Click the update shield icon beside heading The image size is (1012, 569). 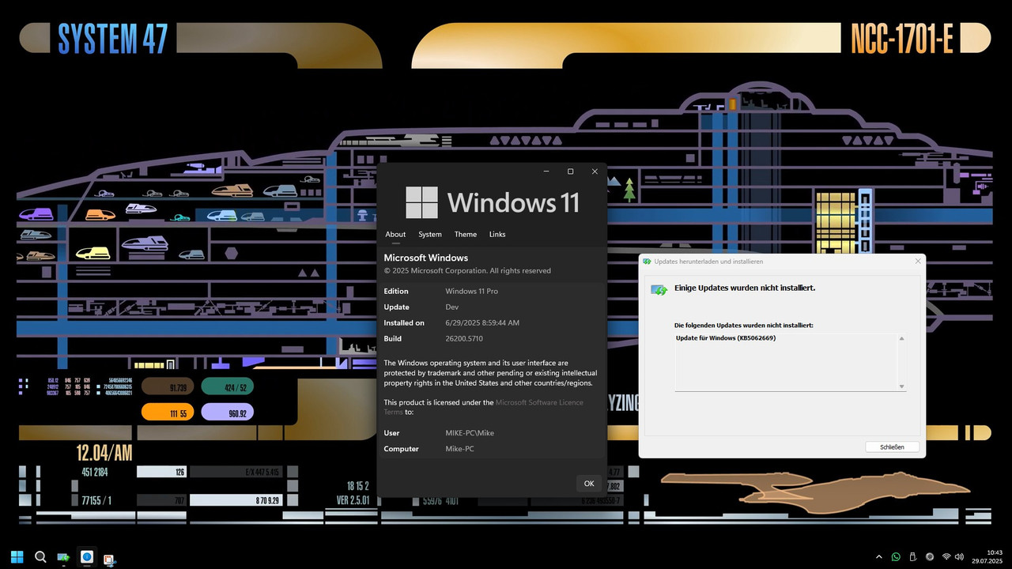659,289
